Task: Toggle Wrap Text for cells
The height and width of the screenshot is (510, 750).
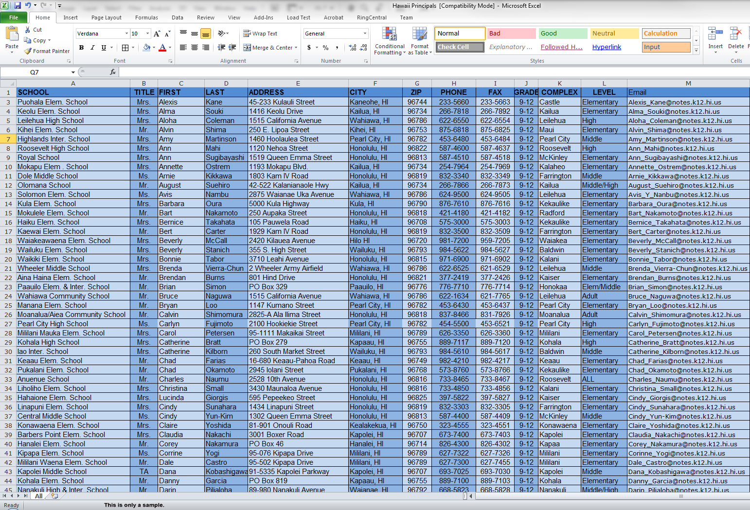Action: (260, 34)
